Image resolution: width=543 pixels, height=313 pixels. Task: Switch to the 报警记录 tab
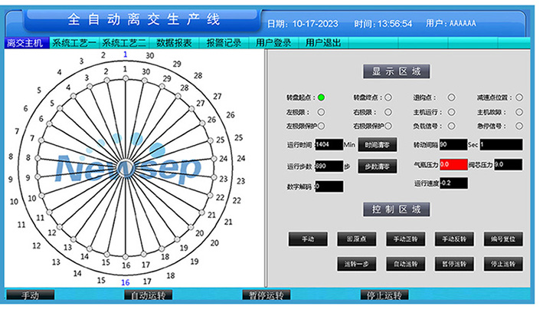pos(224,44)
